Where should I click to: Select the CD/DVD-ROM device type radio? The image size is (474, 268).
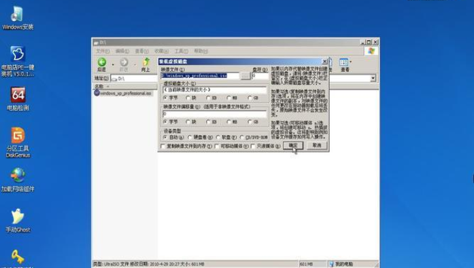click(242, 137)
